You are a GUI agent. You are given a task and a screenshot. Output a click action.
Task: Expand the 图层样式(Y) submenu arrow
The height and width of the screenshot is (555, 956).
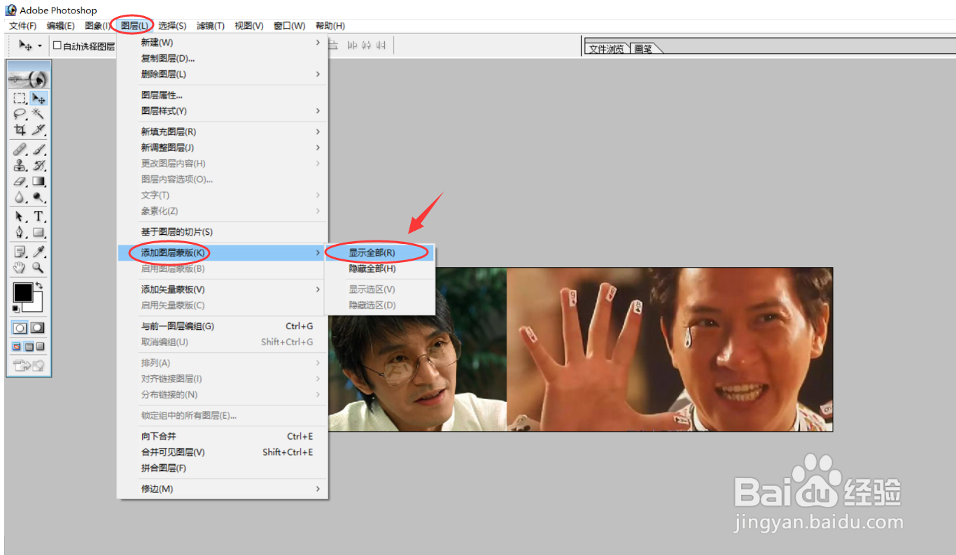(318, 111)
